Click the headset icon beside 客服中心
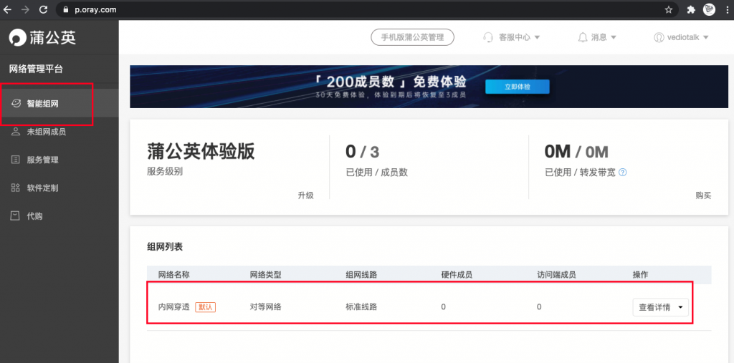734x363 pixels. [x=489, y=37]
